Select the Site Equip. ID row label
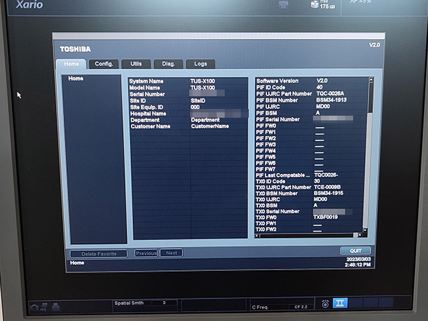Image resolution: width=428 pixels, height=321 pixels. (146, 107)
